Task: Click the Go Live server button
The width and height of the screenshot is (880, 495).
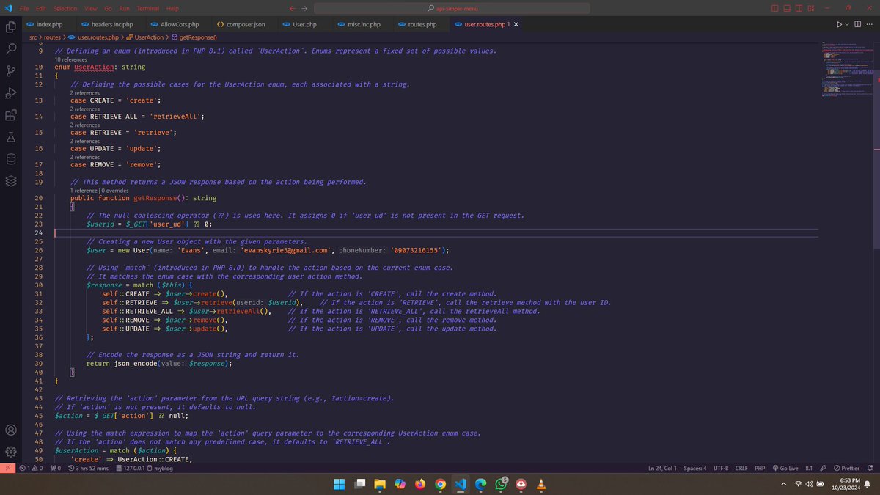Action: tap(784, 468)
